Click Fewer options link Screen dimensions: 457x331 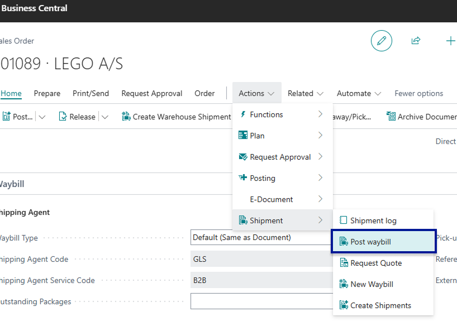(x=419, y=93)
